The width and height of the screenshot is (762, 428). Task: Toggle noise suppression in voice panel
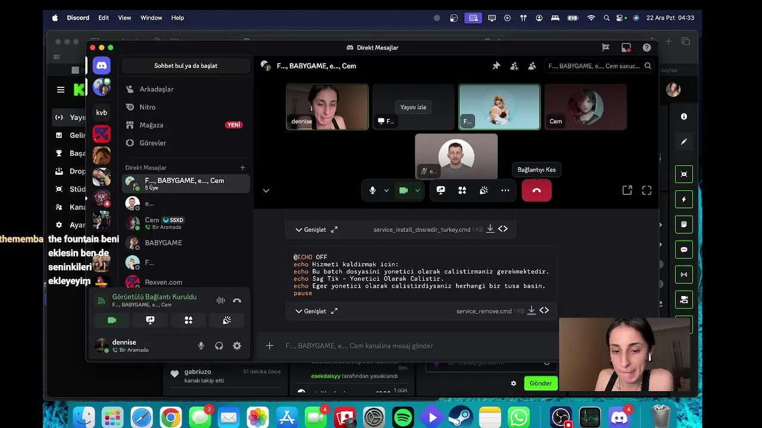click(220, 301)
